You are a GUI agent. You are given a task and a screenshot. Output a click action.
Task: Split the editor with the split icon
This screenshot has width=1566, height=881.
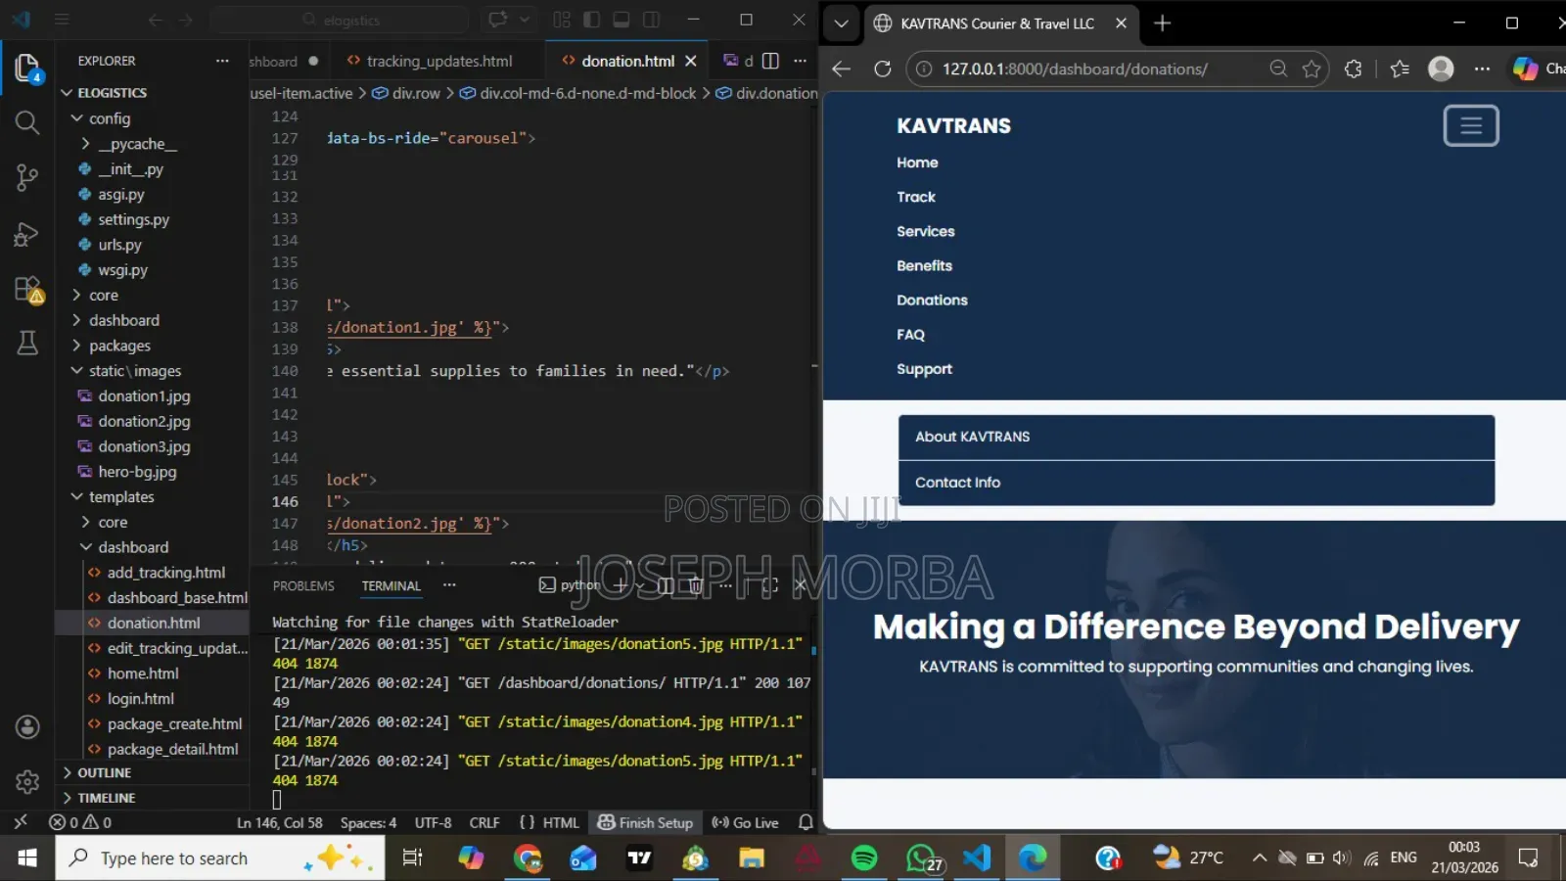[x=770, y=61]
